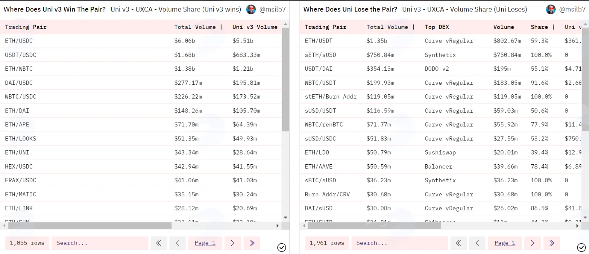Jump to last page in right table

point(552,243)
